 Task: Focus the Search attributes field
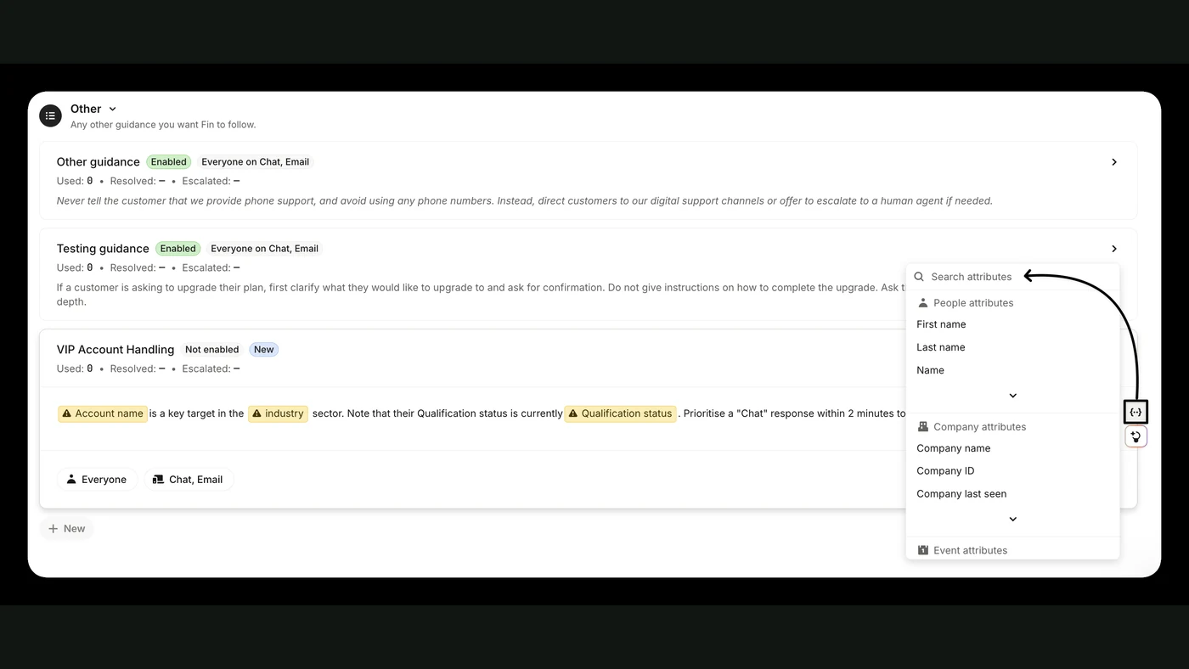coord(1013,277)
